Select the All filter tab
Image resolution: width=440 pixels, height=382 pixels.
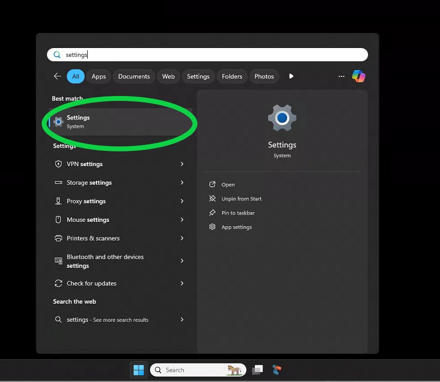[x=75, y=76]
